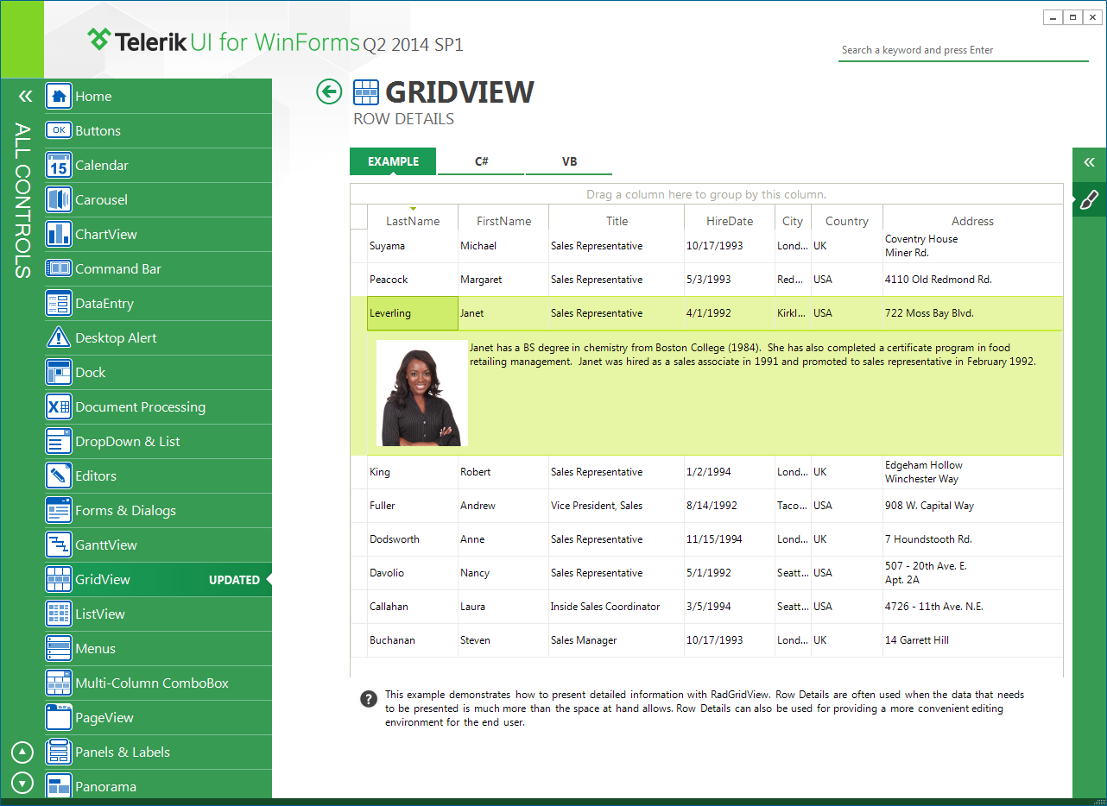Select the Buchanan last name cell
The image size is (1107, 806).
pos(413,640)
